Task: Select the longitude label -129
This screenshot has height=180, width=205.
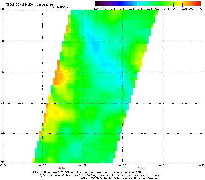Action: tap(83, 165)
